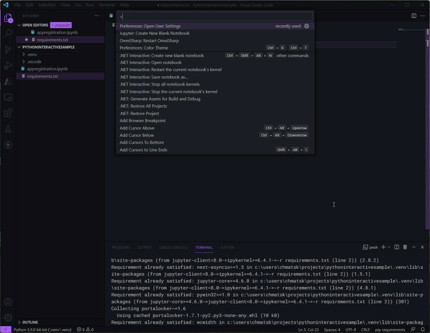Open the Terminal menu
Image resolution: width=430 pixels, height=333 pixels.
click(107, 5)
